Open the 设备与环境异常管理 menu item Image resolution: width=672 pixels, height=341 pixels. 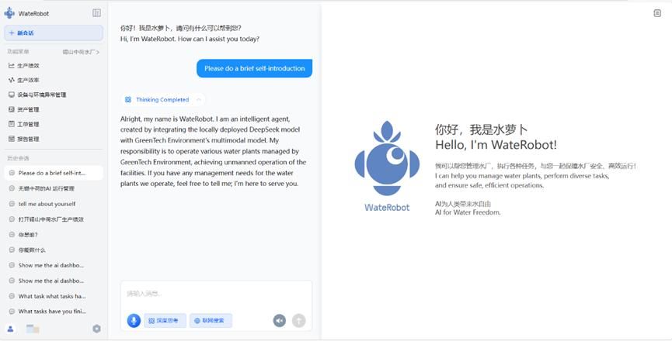click(37, 95)
